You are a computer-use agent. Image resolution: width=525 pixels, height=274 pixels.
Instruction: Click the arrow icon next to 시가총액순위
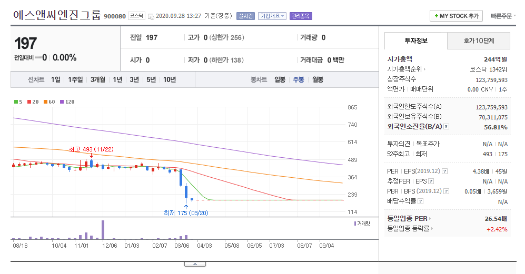tap(424, 69)
